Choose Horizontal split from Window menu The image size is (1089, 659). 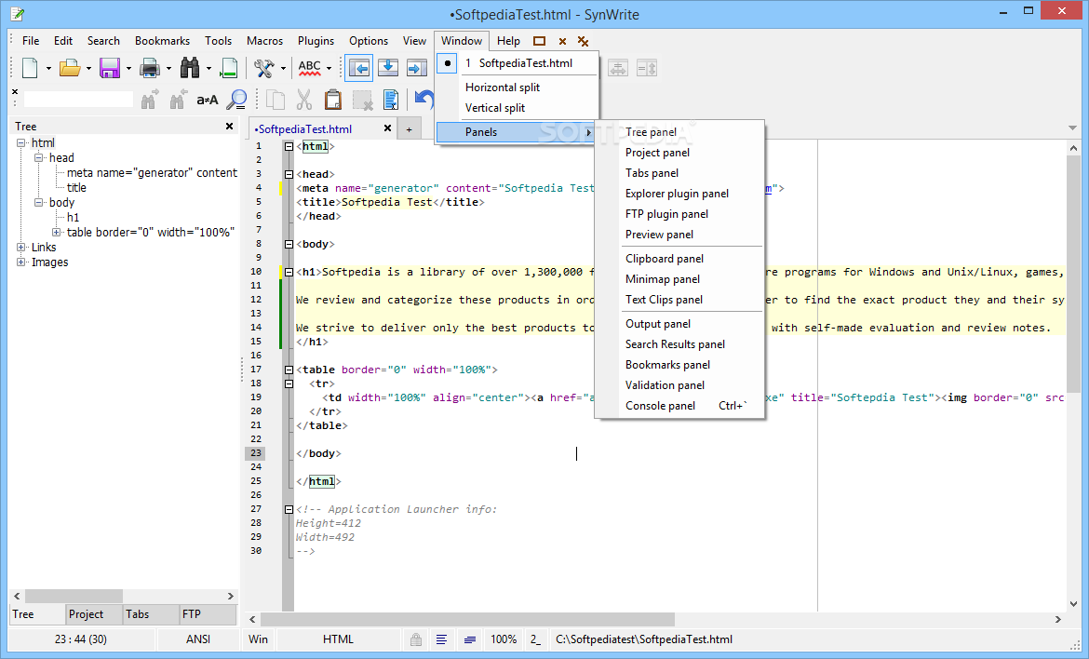tap(518, 87)
